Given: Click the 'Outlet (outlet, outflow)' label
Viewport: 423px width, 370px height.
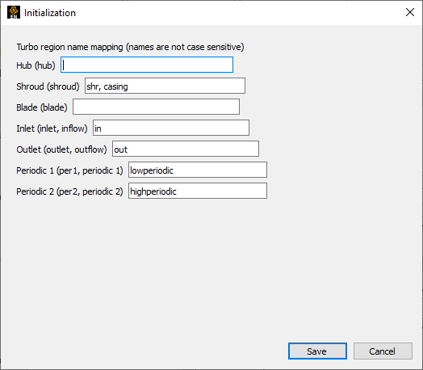Looking at the screenshot, I should pos(61,149).
